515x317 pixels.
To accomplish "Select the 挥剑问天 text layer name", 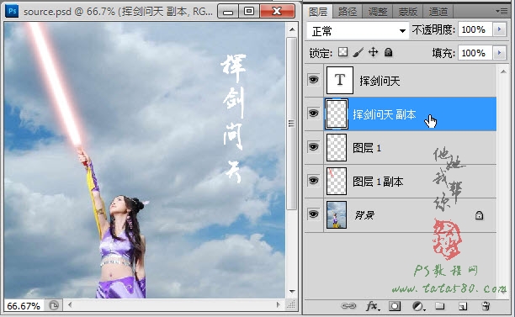I will click(380, 81).
